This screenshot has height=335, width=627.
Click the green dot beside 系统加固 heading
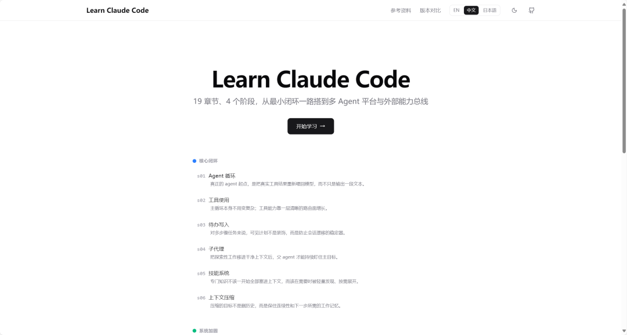[194, 330]
